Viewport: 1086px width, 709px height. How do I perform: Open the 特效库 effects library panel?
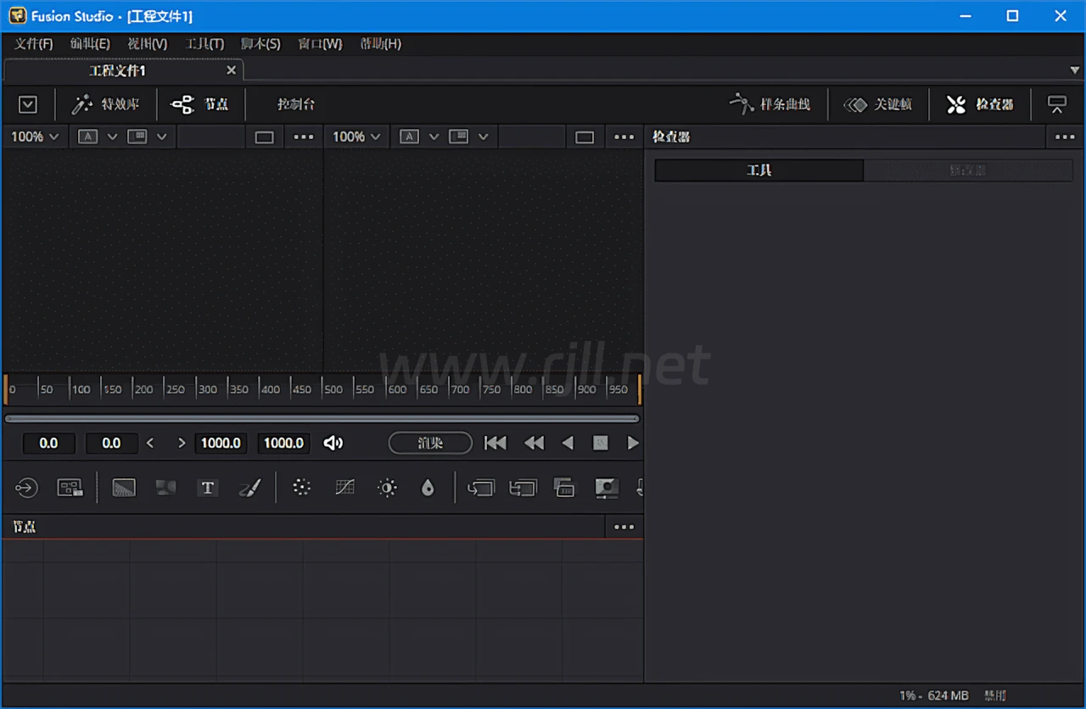(x=106, y=104)
